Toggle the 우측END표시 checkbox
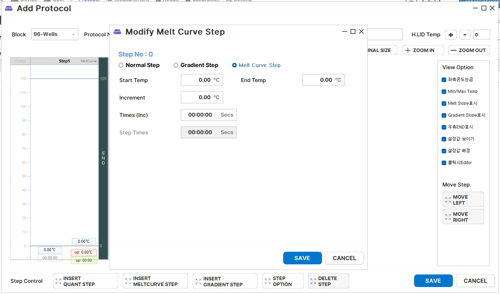Image resolution: width=500 pixels, height=294 pixels. [444, 127]
